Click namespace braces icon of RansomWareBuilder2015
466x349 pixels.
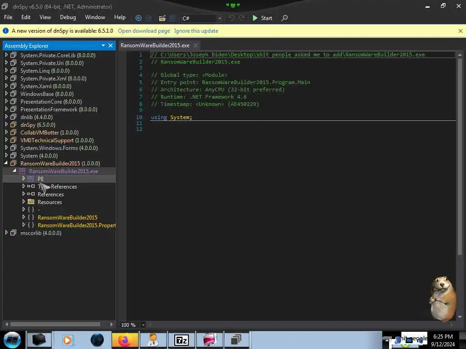[x=31, y=217]
